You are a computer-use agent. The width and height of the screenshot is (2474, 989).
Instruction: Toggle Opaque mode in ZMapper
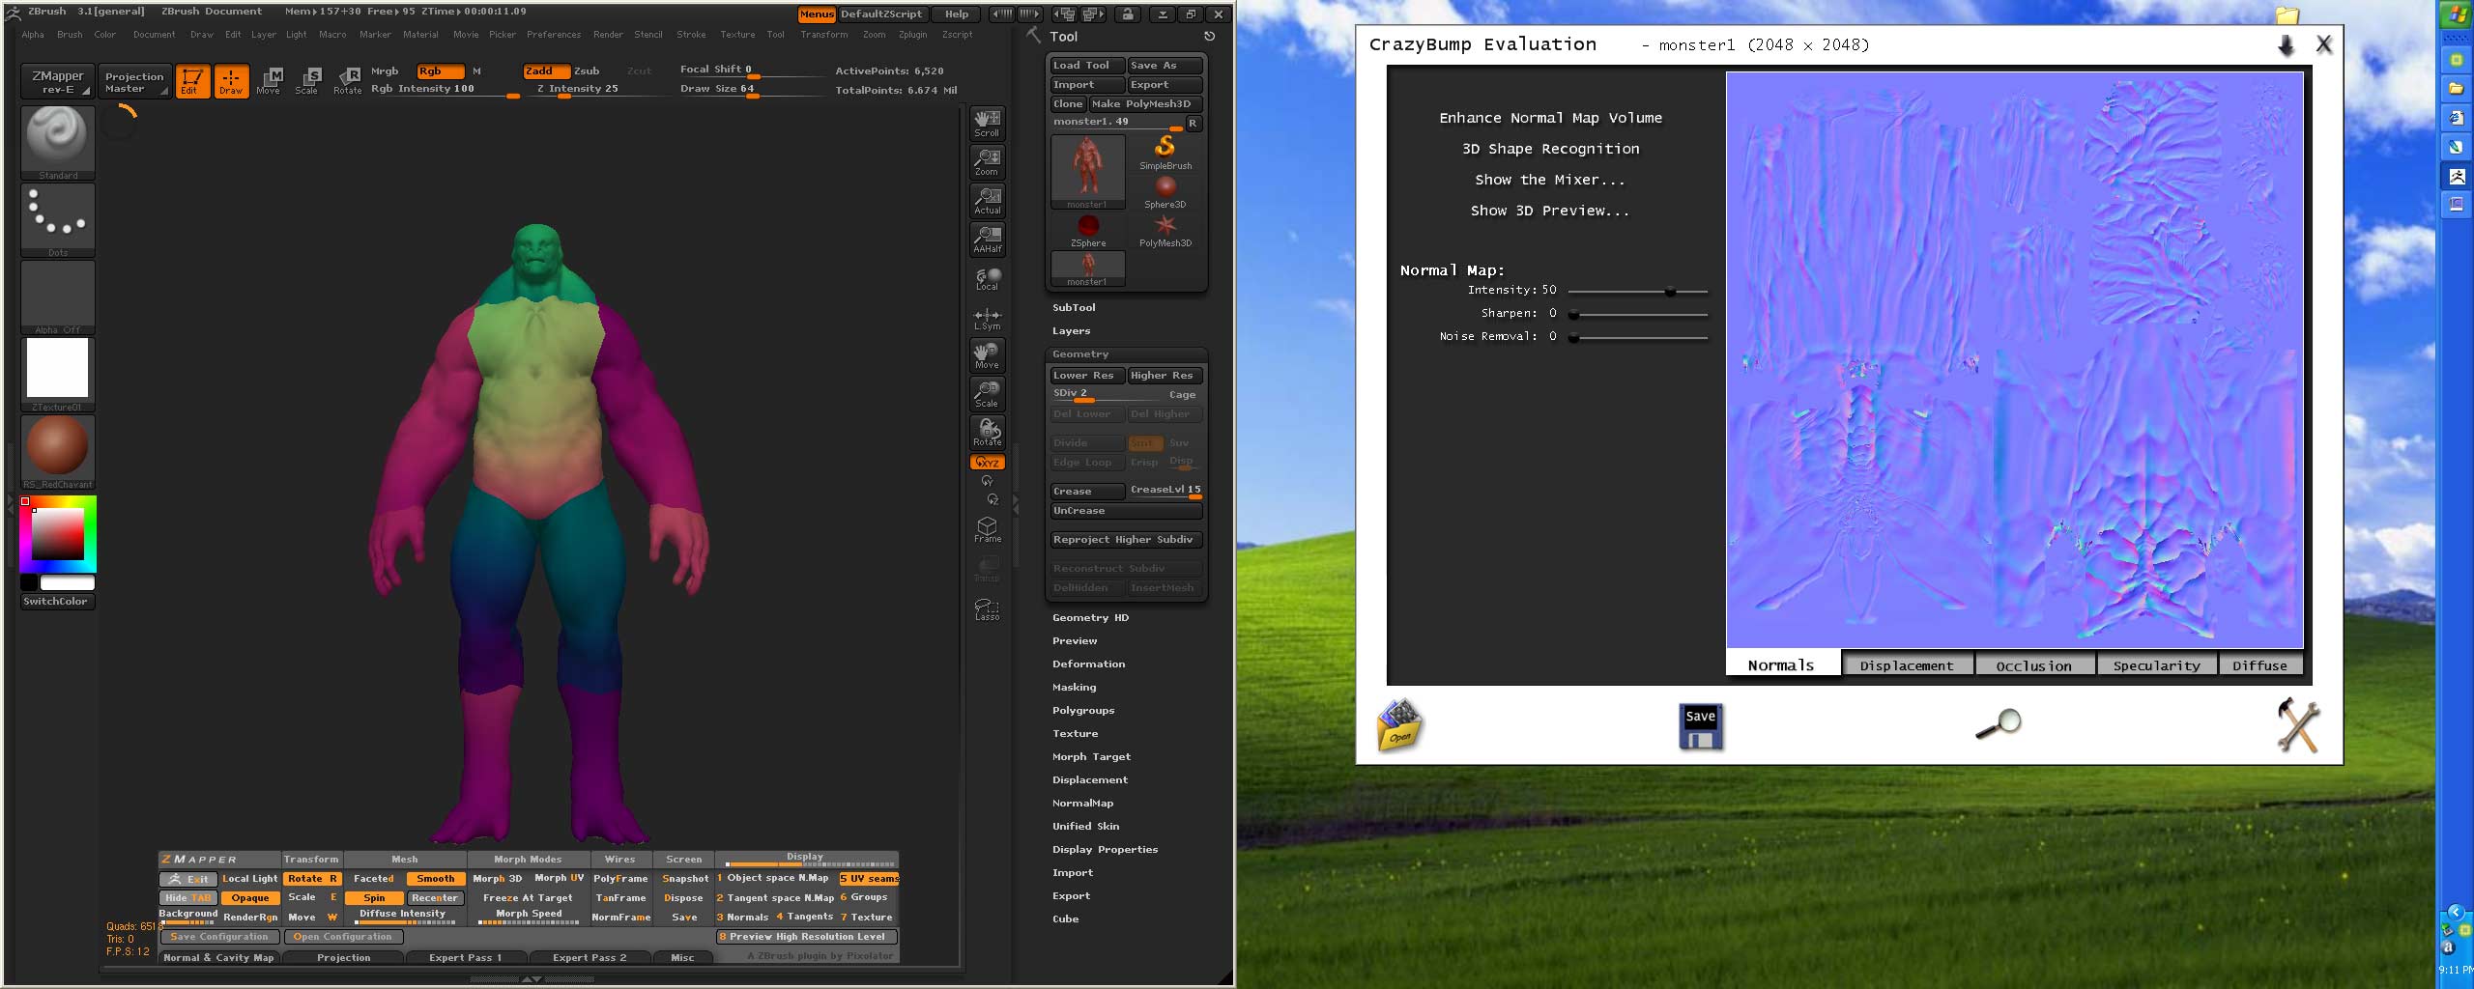(x=250, y=898)
